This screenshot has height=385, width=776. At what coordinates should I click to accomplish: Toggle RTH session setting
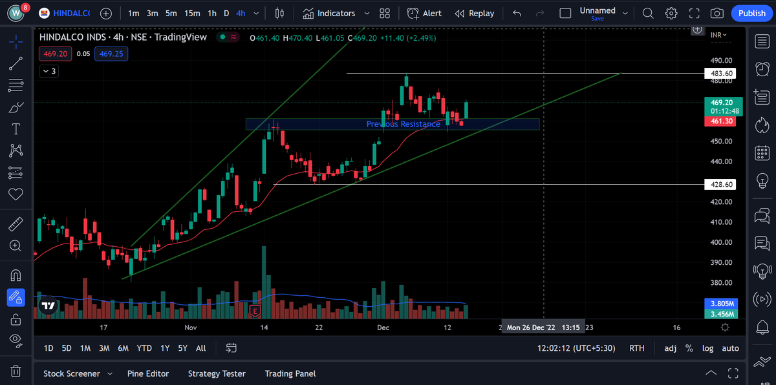pos(637,348)
